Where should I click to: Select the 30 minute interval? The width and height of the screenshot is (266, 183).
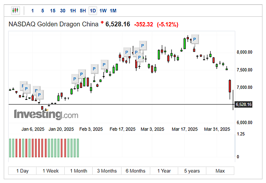tap(63, 11)
